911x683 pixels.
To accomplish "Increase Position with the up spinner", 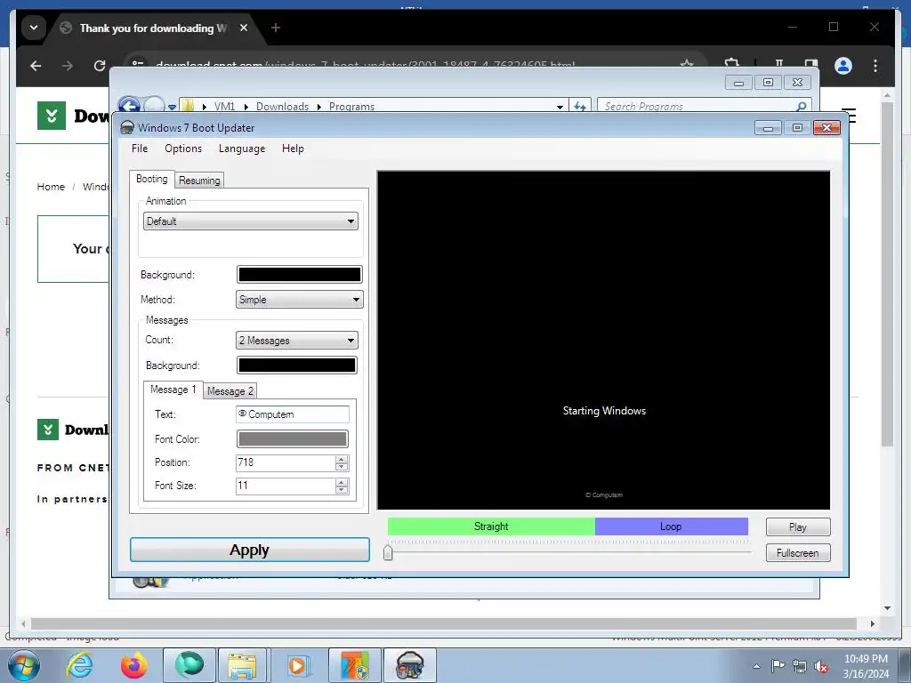I will point(342,459).
